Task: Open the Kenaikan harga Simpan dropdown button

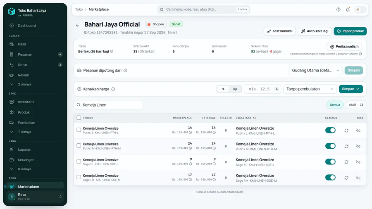Action: coord(351,89)
